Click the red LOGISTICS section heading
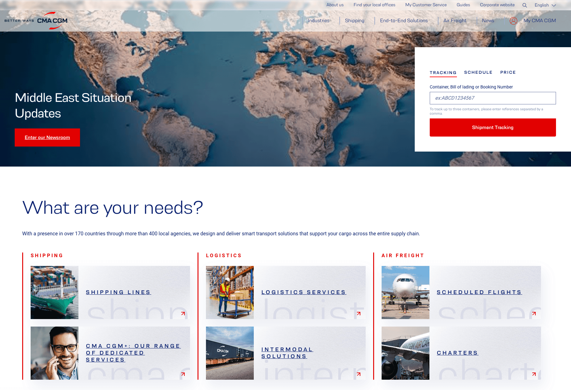This screenshot has width=571, height=390. (x=224, y=256)
